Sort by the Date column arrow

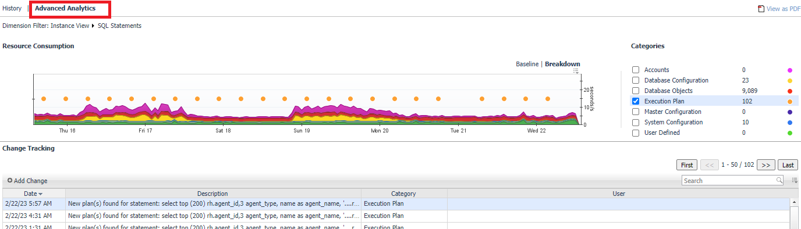pyautogui.click(x=41, y=194)
